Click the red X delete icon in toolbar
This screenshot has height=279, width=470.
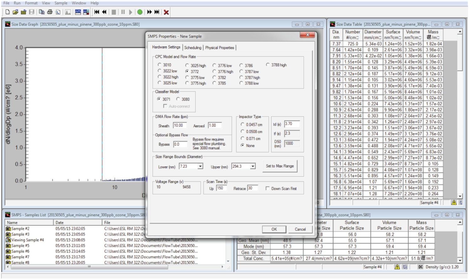(x=166, y=12)
